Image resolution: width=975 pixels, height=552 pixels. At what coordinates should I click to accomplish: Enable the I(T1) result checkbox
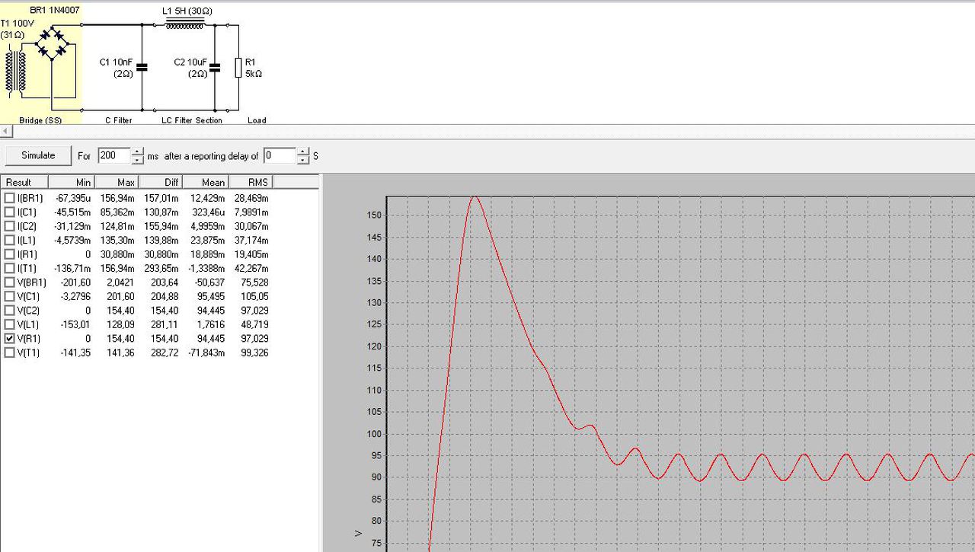coord(10,268)
